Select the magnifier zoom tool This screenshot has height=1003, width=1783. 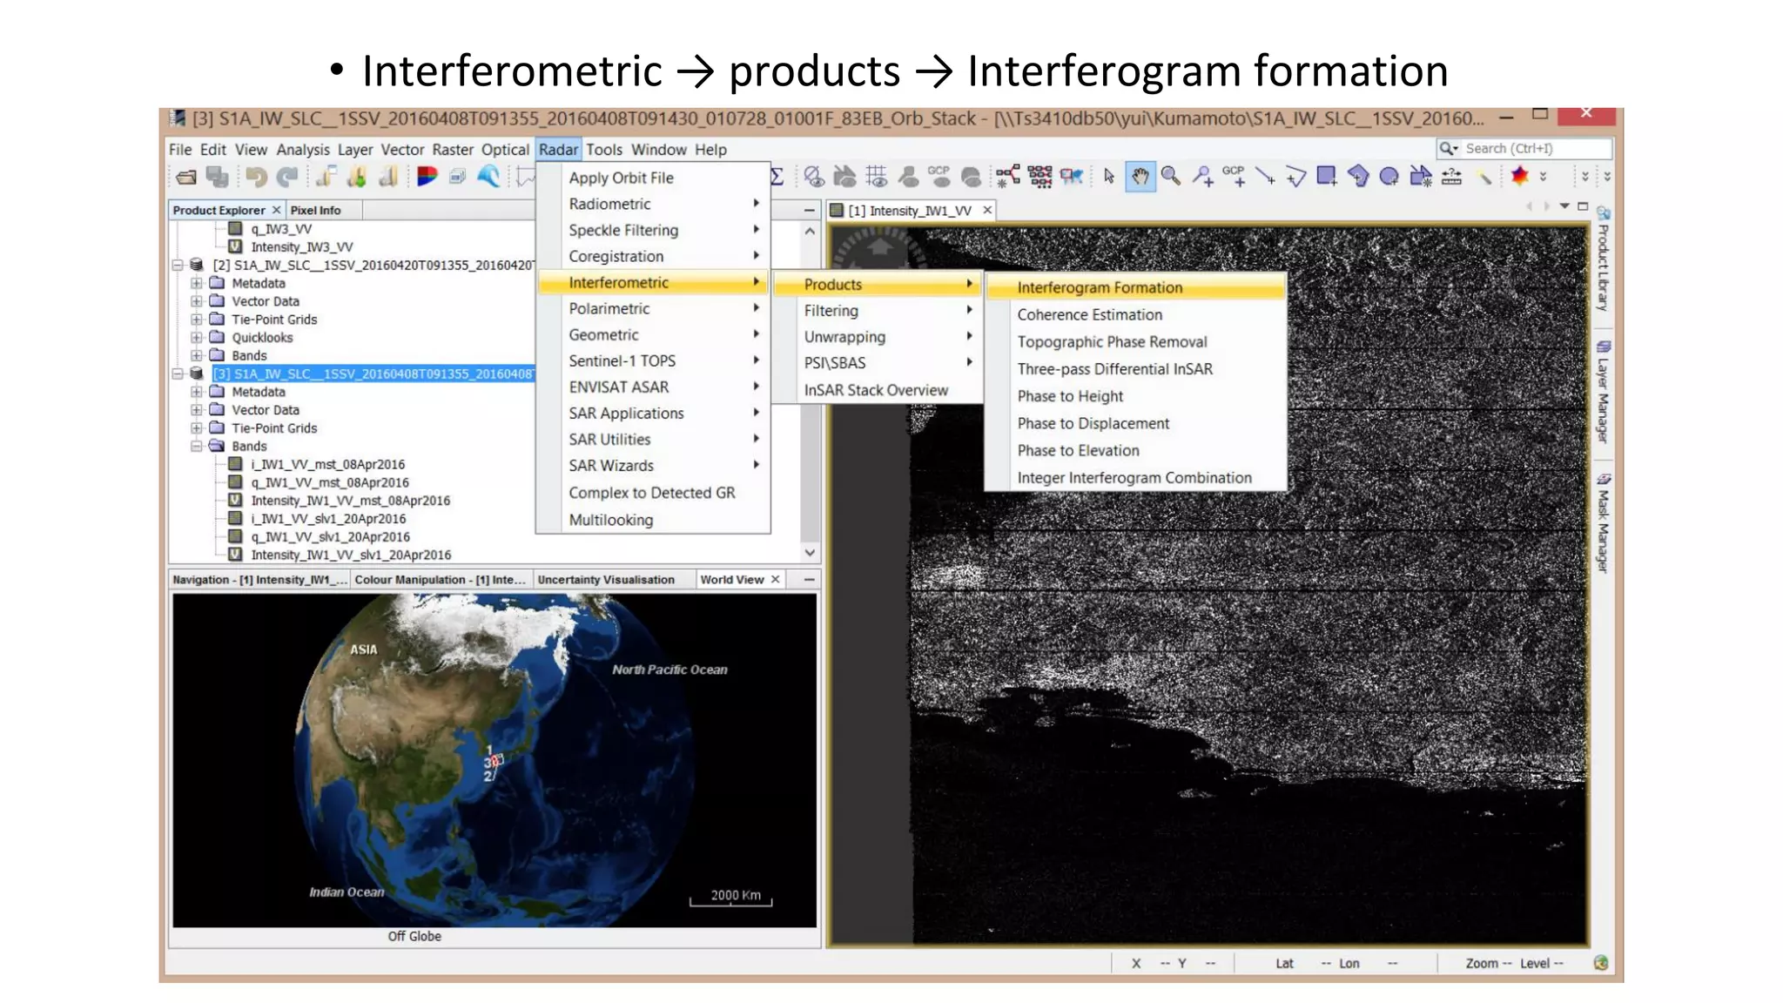[1171, 177]
